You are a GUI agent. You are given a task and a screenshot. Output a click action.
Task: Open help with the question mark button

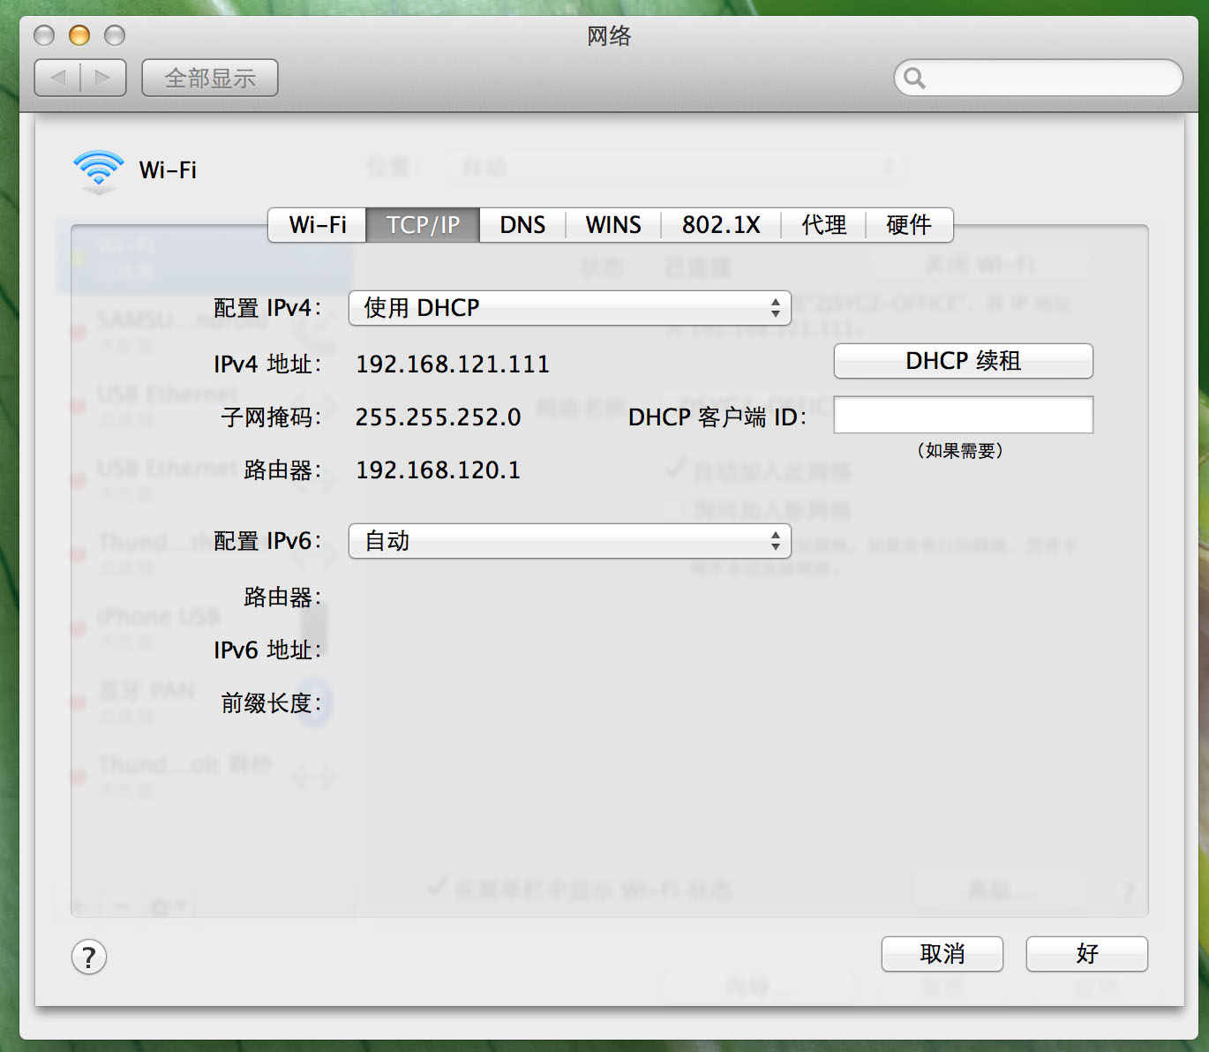(x=89, y=957)
